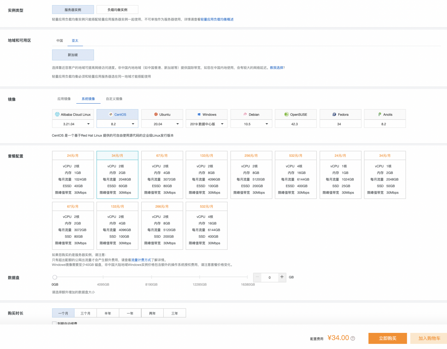Choose the Ubuntu image icon
Image resolution: width=447 pixels, height=349 pixels.
[156, 114]
